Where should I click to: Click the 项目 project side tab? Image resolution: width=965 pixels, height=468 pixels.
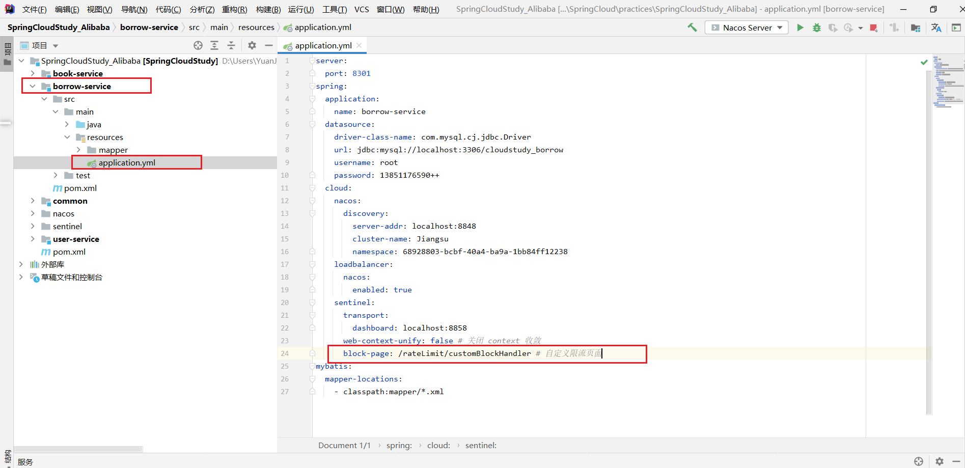pyautogui.click(x=7, y=54)
